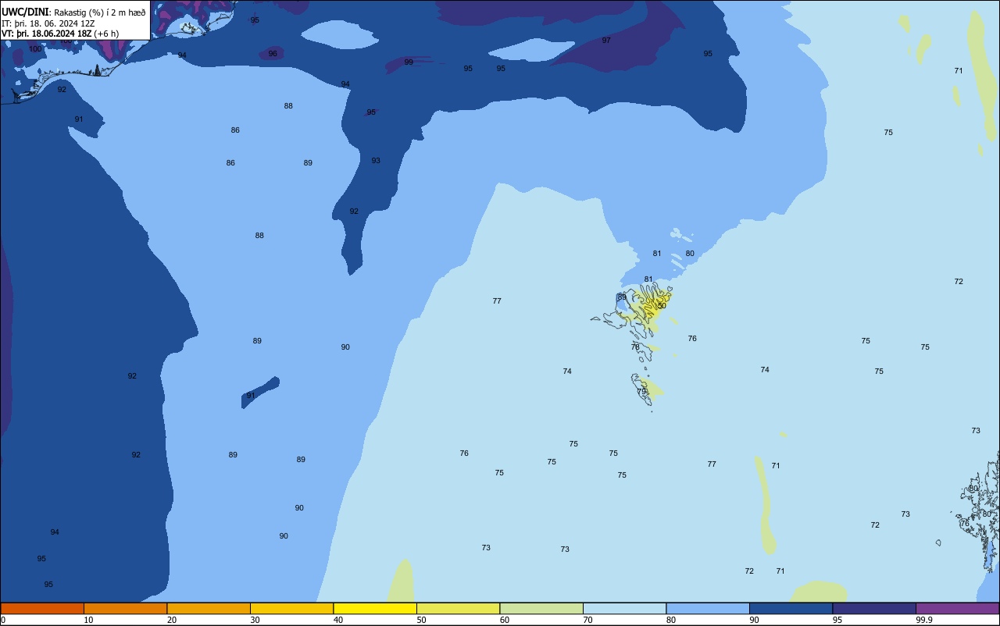Click the '40' legend tick label
The image size is (1000, 626).
pyautogui.click(x=338, y=620)
